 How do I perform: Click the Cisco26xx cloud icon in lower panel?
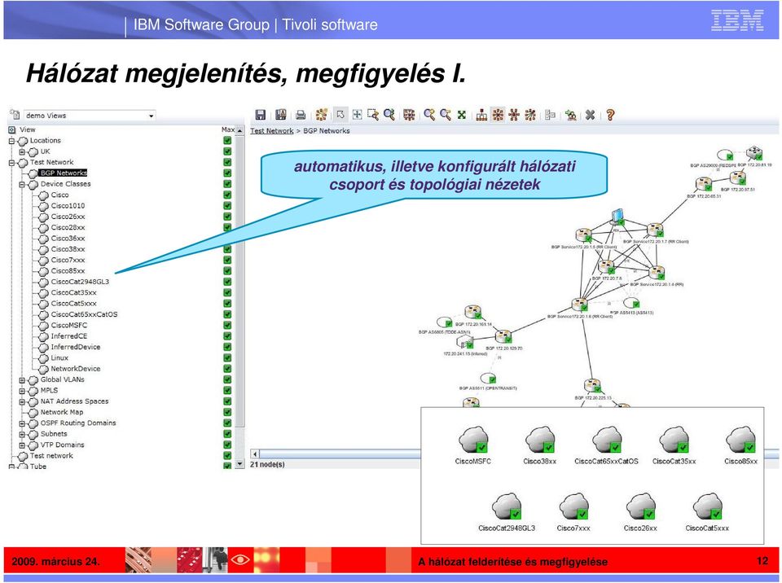coord(640,506)
